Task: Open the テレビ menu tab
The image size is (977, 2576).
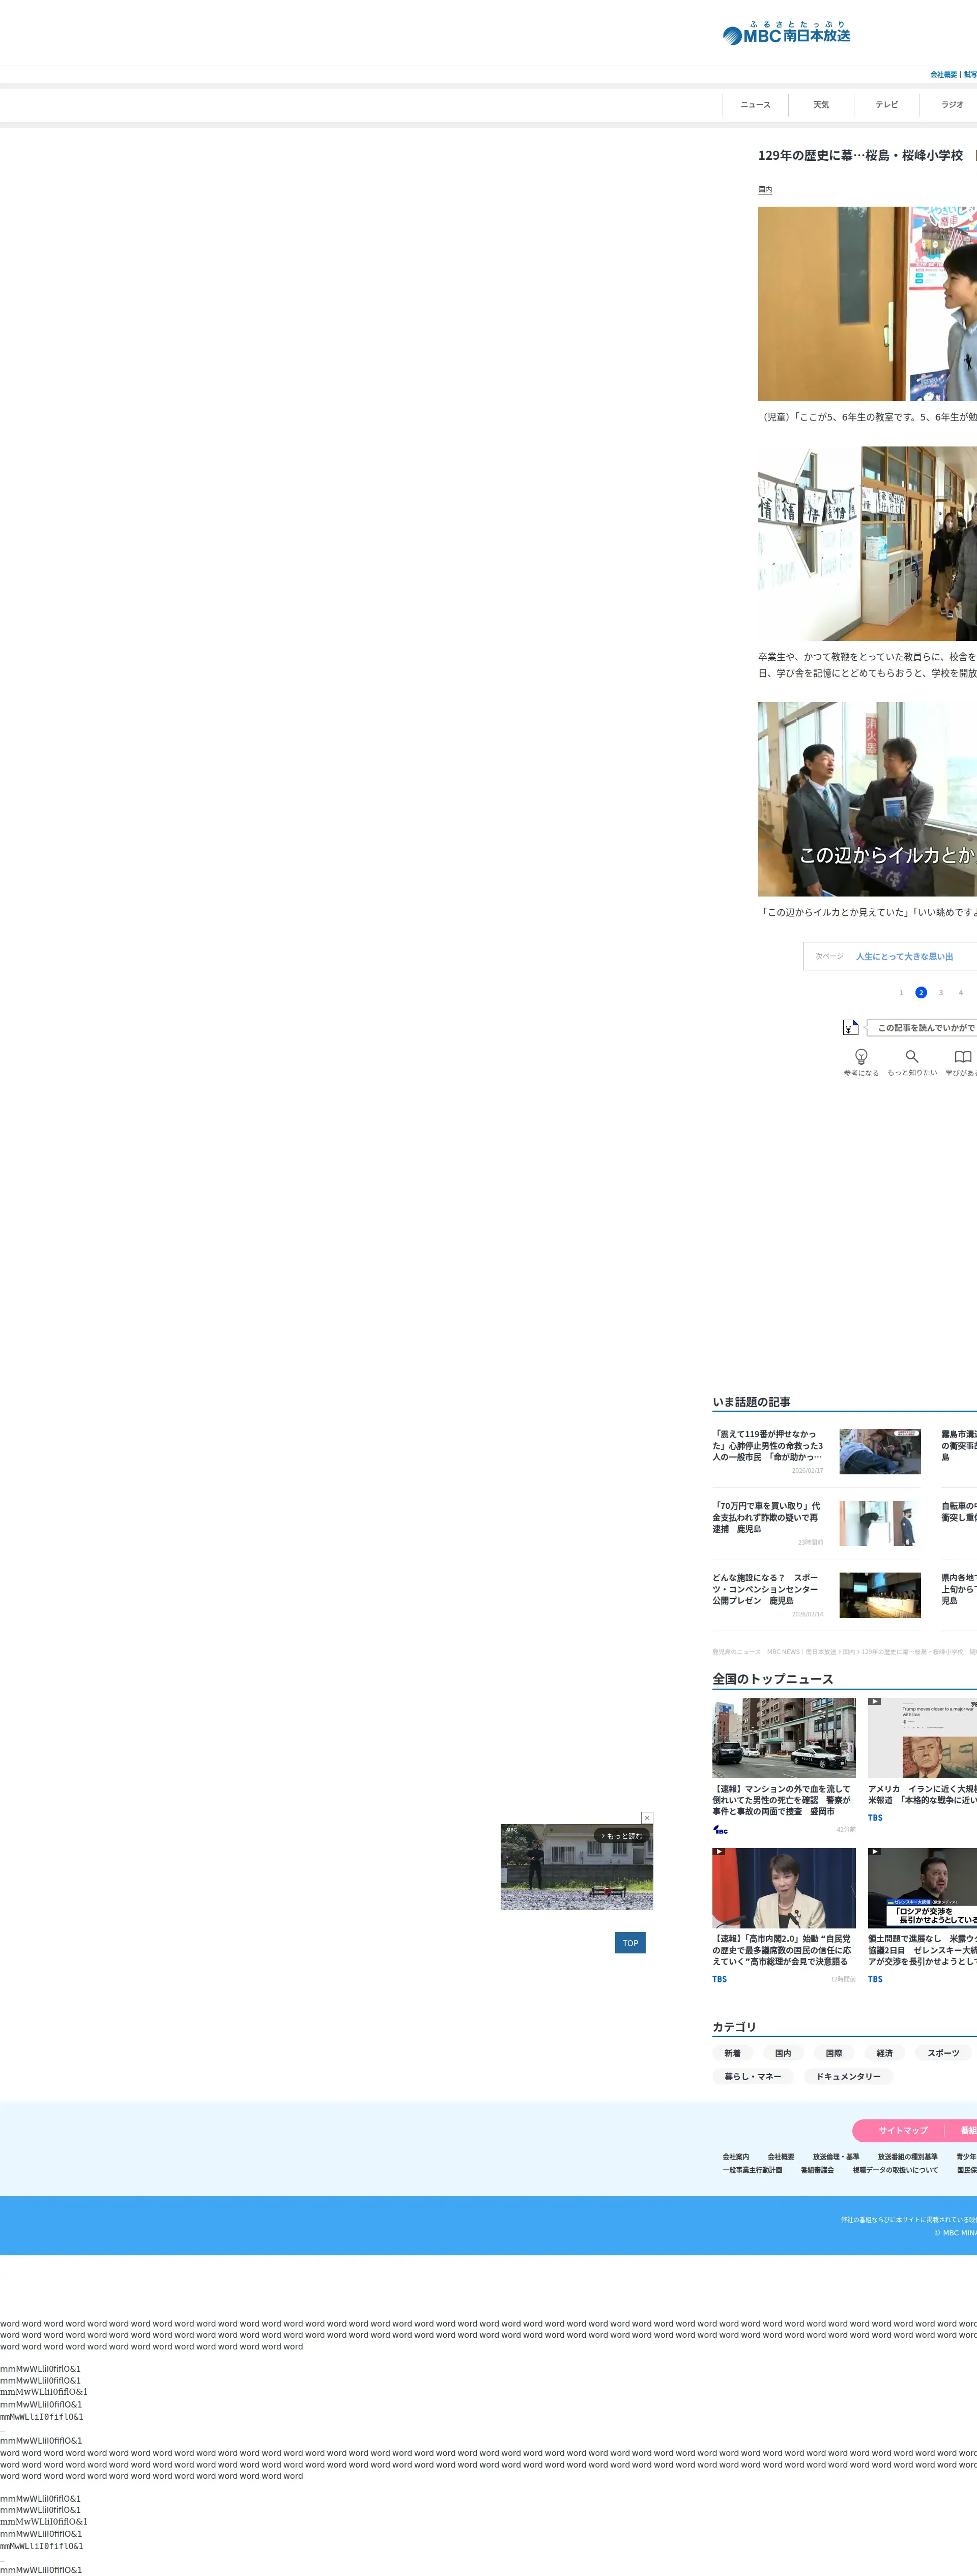Action: [886, 104]
